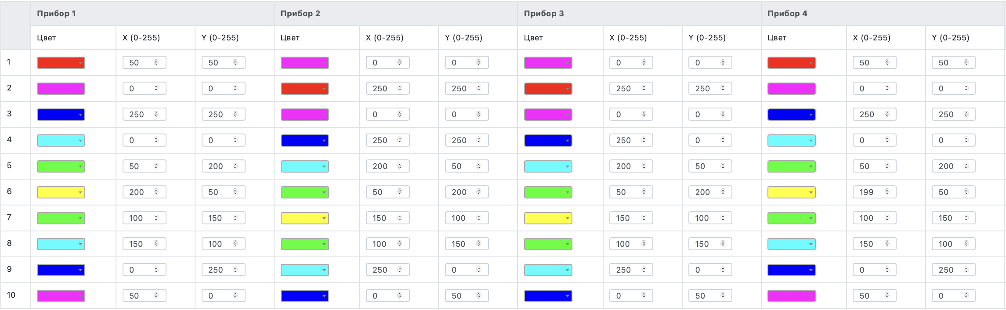The height and width of the screenshot is (310, 1006).
Task: Focus Y field in row 3 of Прибор 1
Action: (223, 114)
